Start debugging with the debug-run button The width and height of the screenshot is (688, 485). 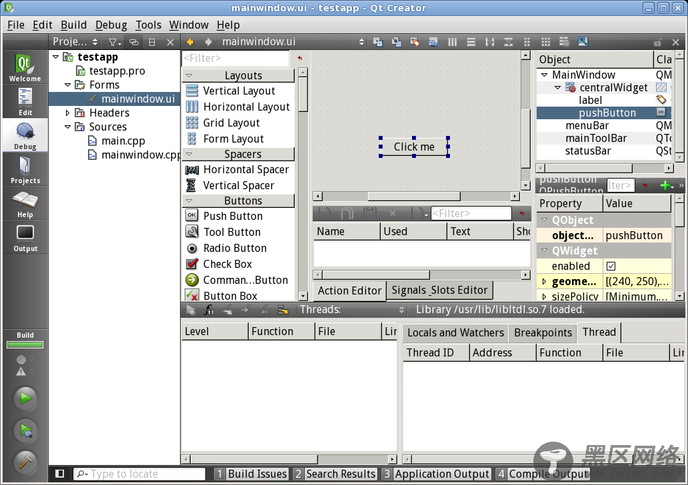click(25, 430)
